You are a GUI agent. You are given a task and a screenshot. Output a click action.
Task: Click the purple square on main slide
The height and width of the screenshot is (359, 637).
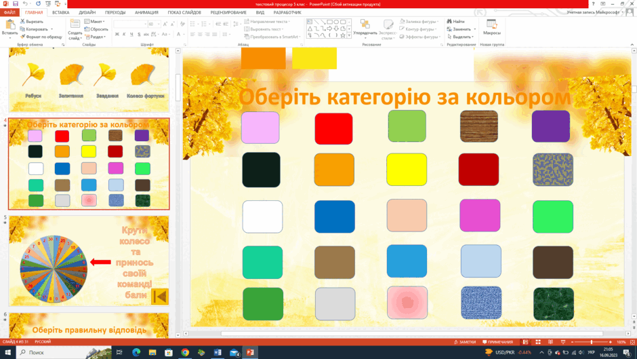coord(551,126)
